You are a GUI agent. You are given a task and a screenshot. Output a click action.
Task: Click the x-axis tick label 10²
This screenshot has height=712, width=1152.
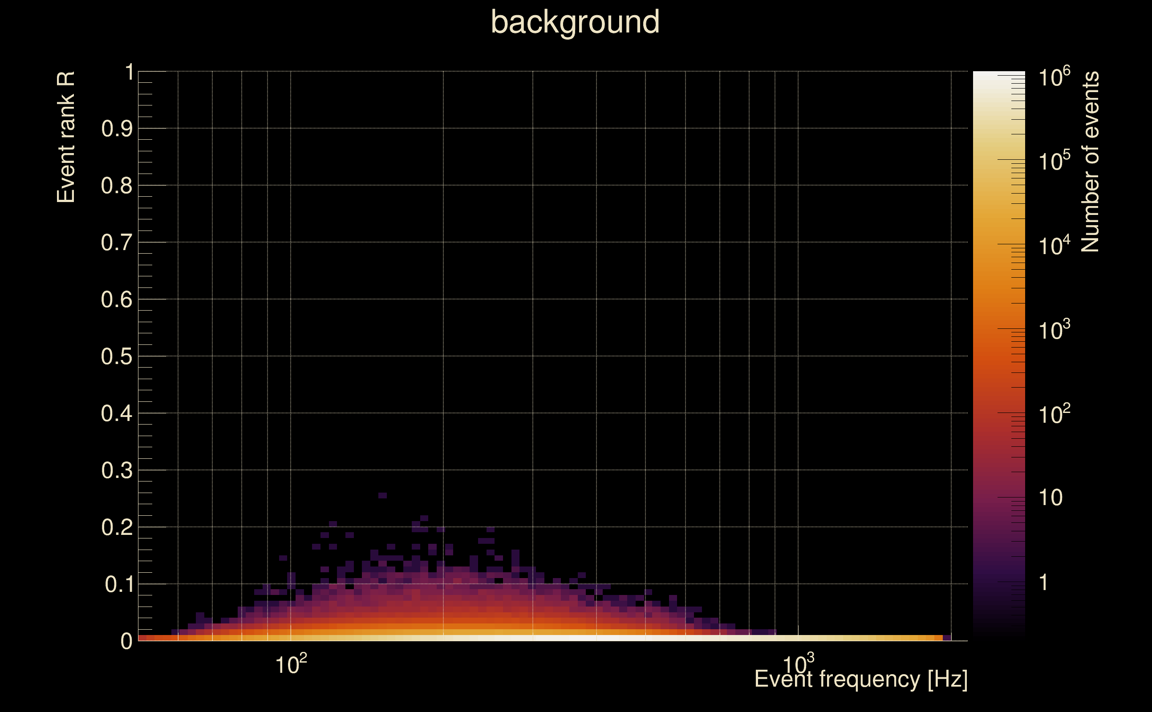click(x=291, y=665)
